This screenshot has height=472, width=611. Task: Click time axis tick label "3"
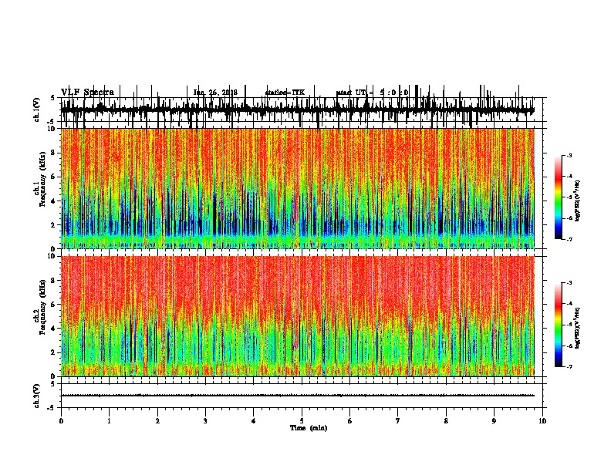tap(205, 421)
